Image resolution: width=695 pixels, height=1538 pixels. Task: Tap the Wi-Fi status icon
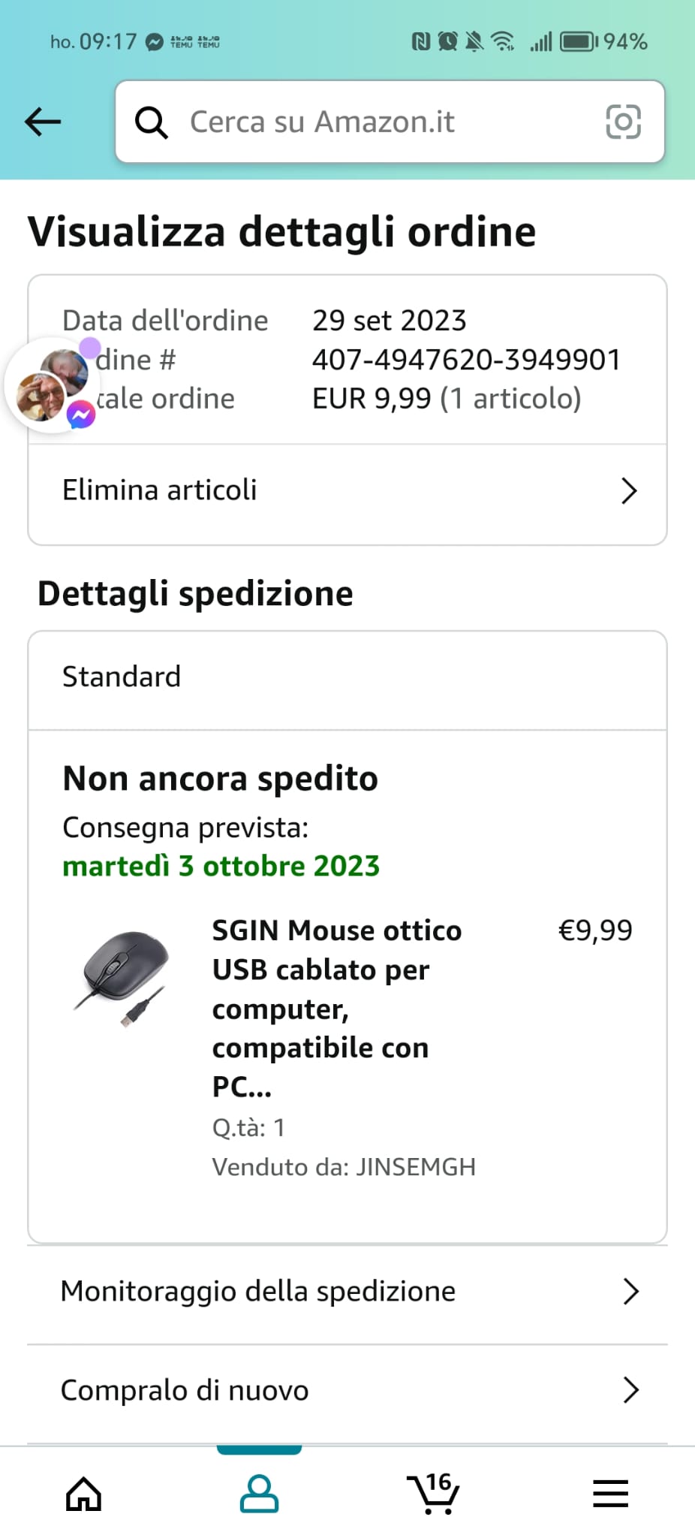point(502,41)
